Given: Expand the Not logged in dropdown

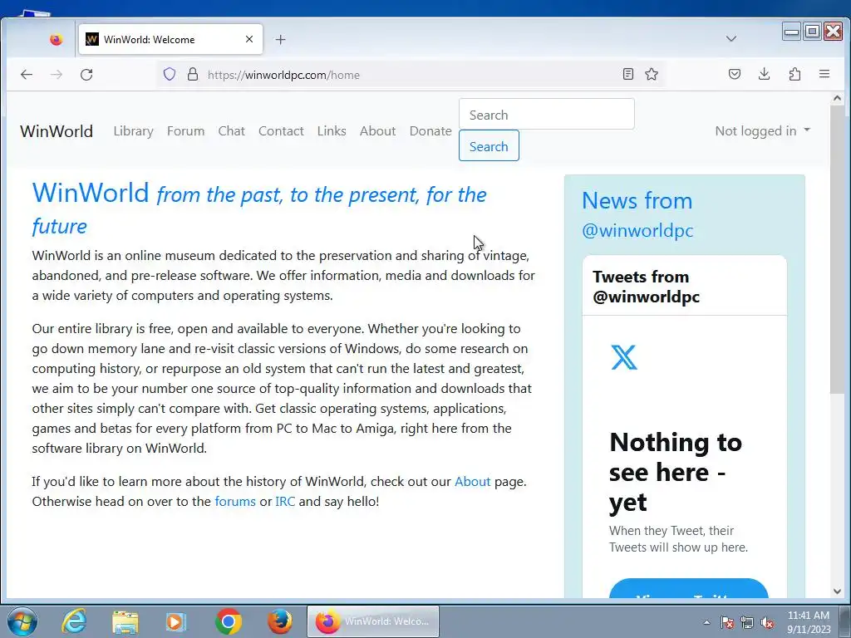Looking at the screenshot, I should (x=762, y=131).
